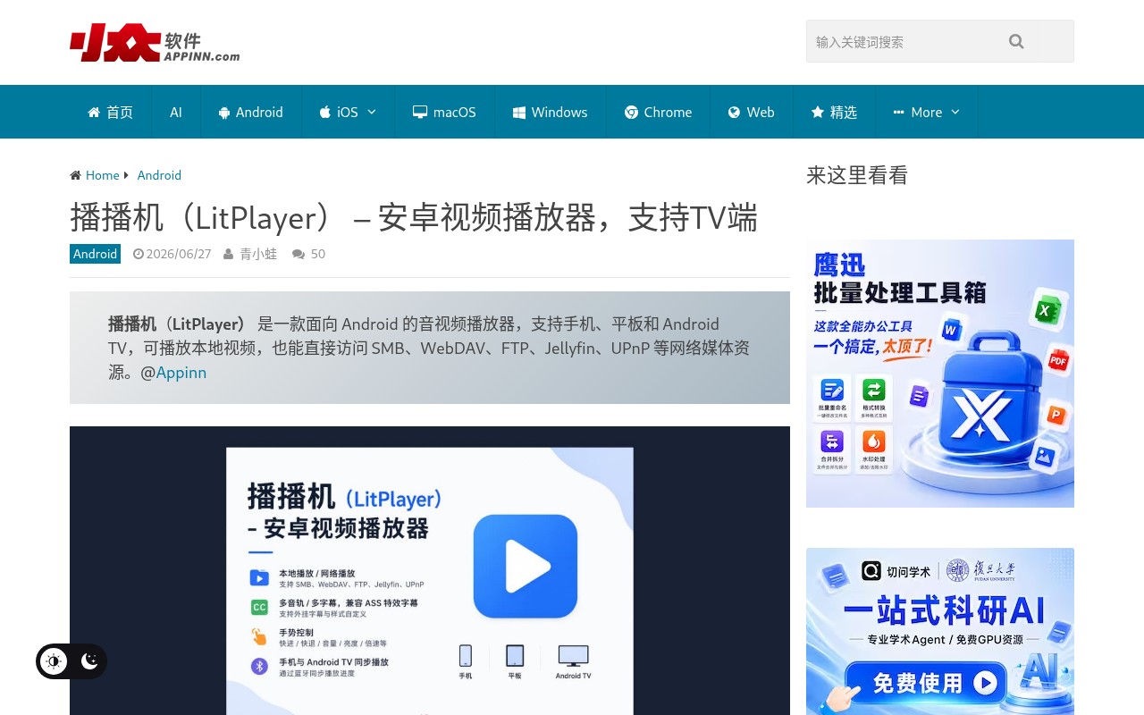Open the LitPlayer featured image
Image resolution: width=1144 pixels, height=715 pixels.
tap(430, 570)
